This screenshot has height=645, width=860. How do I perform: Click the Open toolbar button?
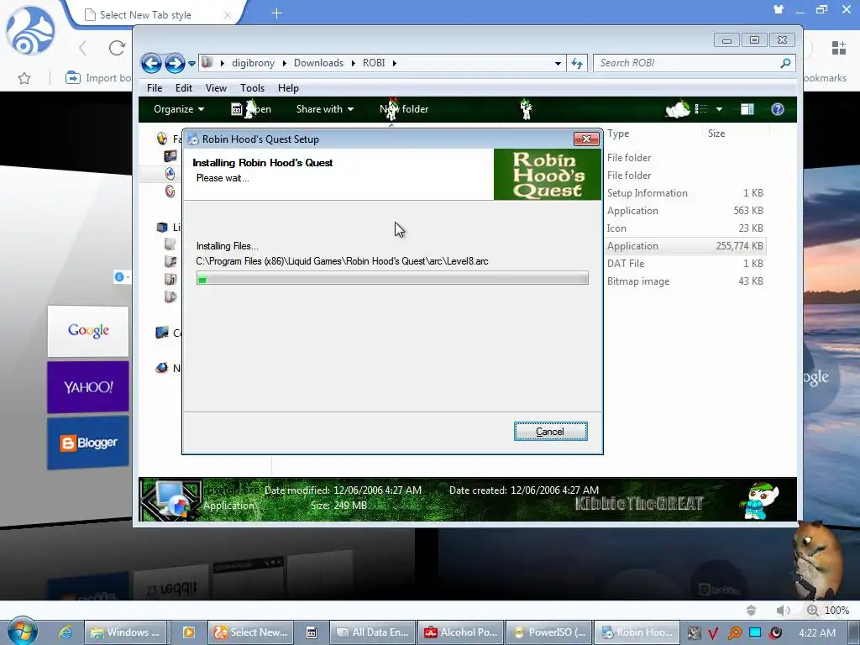[250, 109]
